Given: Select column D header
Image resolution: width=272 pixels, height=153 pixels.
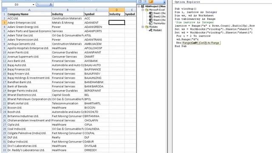Looking at the screenshot, I should point(116,10).
